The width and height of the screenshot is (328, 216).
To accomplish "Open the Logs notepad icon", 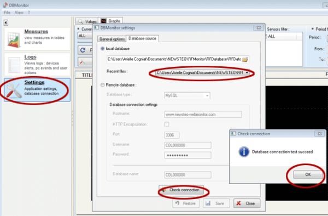I will (14, 65).
